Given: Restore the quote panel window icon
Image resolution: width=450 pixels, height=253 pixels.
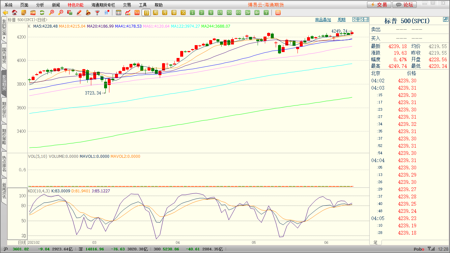Looking at the screenshot, I should click(446, 20).
